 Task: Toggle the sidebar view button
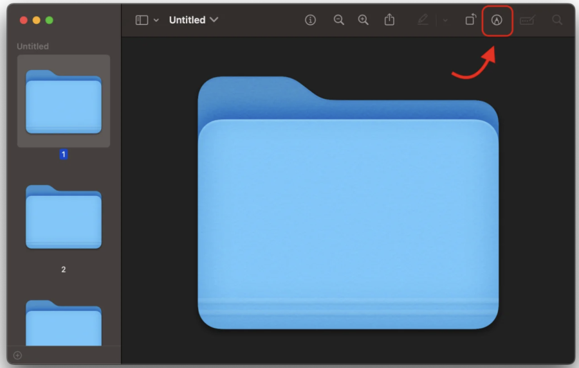(x=142, y=21)
